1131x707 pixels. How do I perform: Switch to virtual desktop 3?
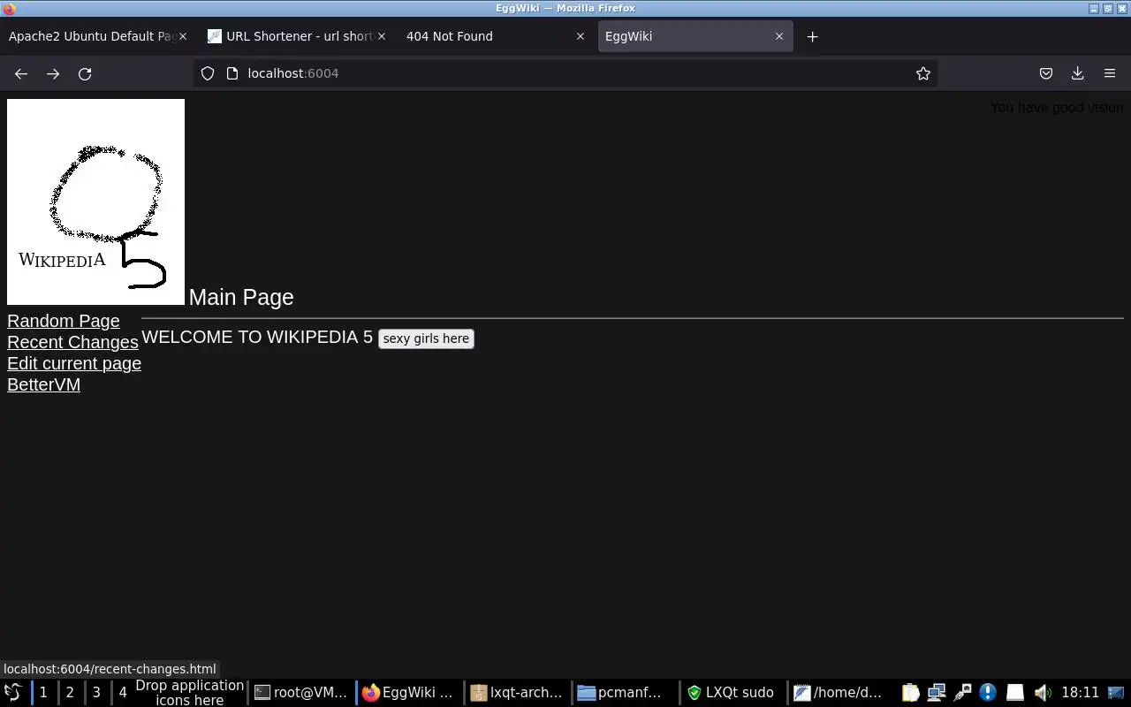tap(96, 692)
